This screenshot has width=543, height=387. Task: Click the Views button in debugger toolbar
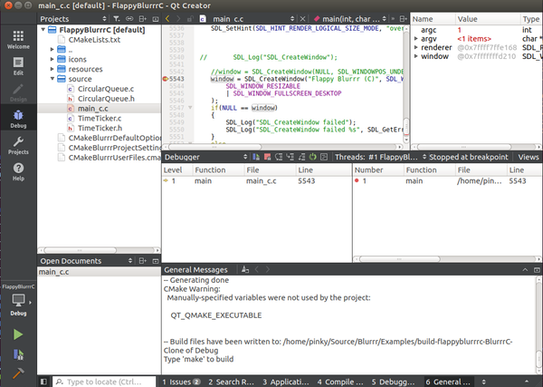(528, 156)
